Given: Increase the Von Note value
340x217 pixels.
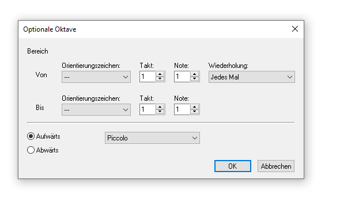Looking at the screenshot, I should tap(195, 74).
